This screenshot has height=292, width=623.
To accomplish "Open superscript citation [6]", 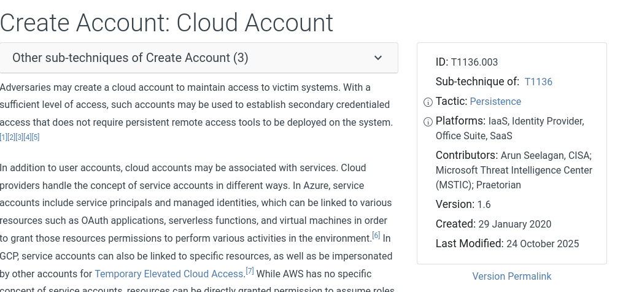I will tap(376, 235).
